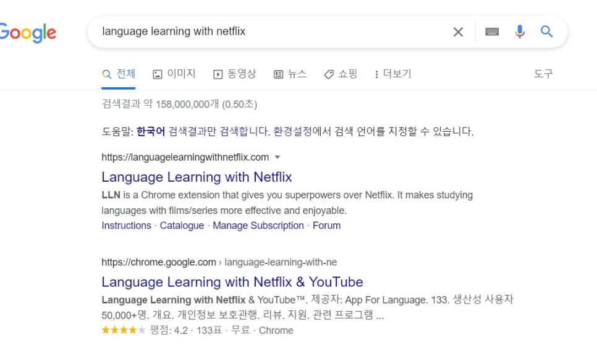Open the Catalogue sitelink
The image size is (597, 345).
tap(182, 226)
